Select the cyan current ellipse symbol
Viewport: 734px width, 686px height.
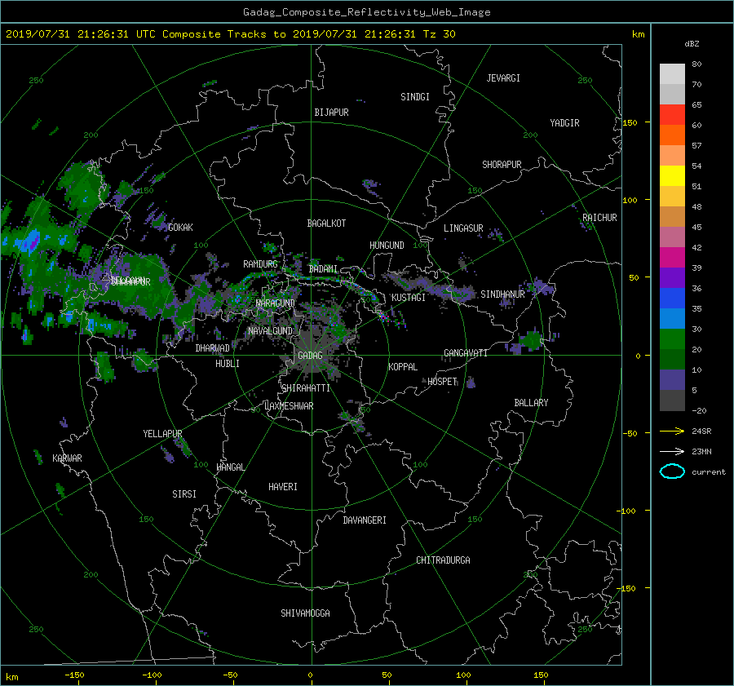(672, 471)
